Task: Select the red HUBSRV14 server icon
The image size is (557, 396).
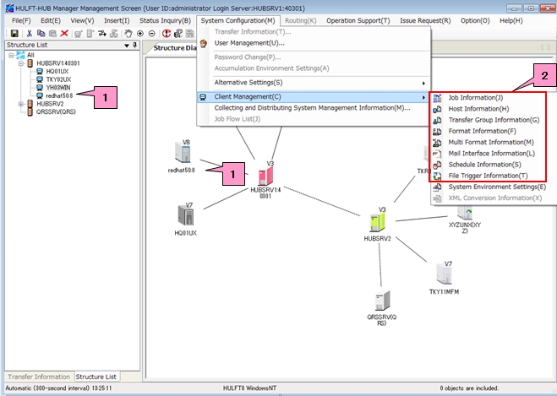Action: tap(265, 176)
